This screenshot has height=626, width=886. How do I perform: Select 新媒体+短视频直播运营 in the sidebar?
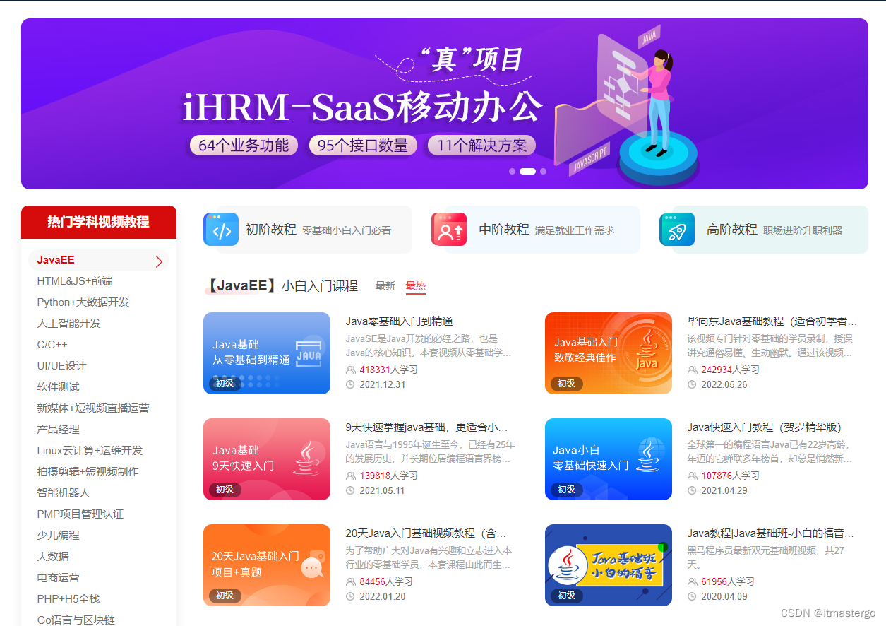(93, 408)
